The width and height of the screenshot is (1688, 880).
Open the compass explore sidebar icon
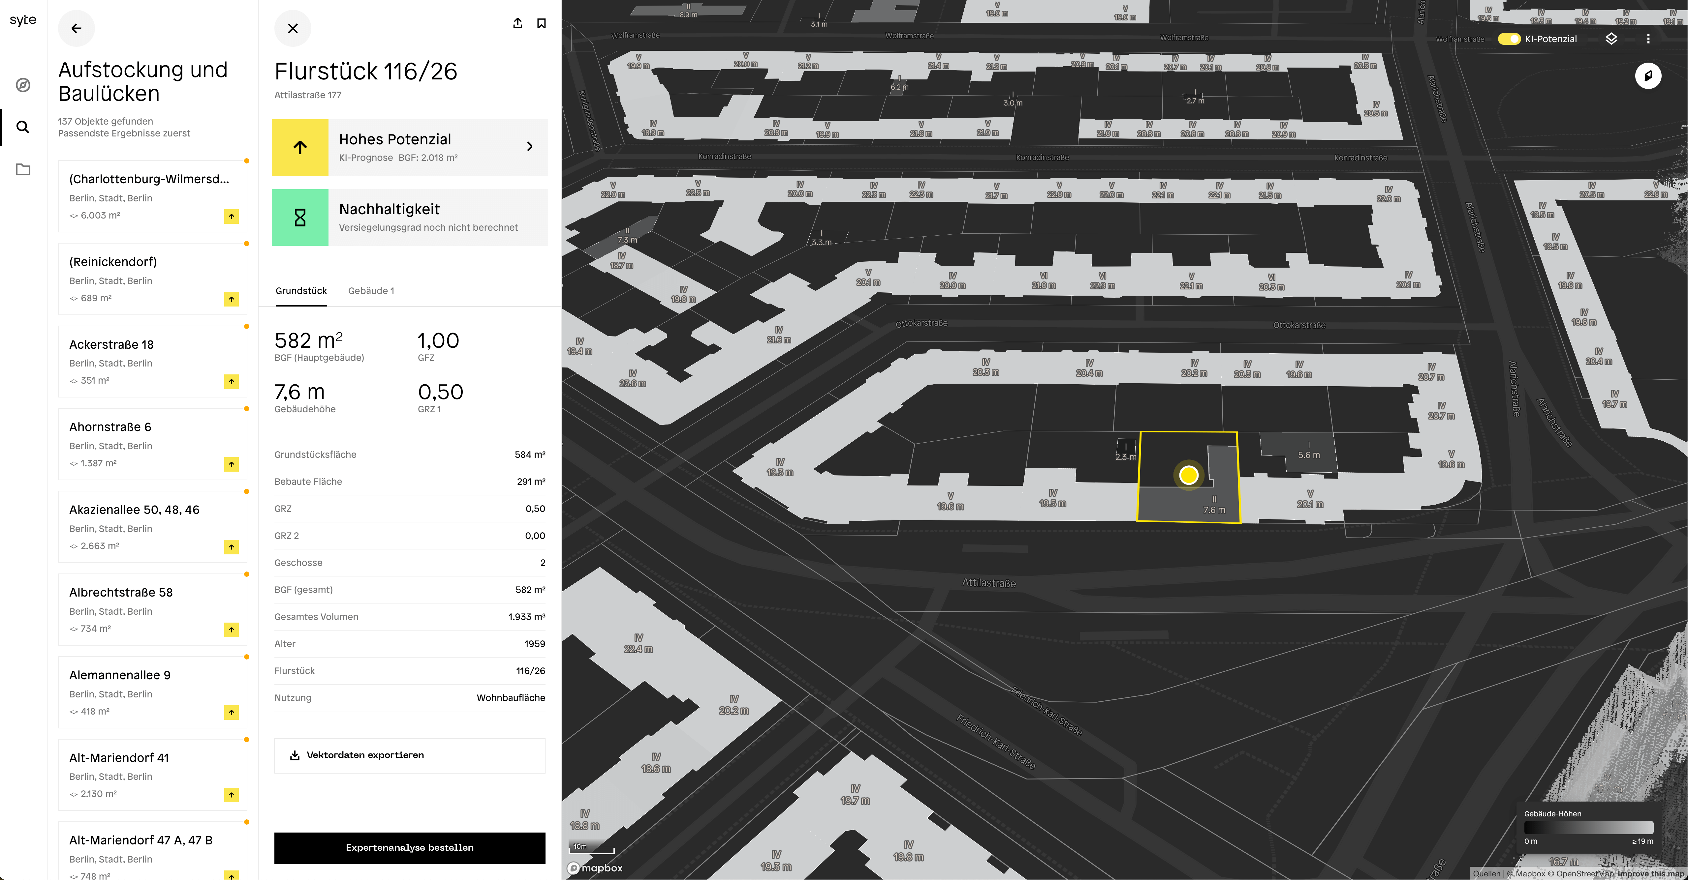[x=23, y=85]
